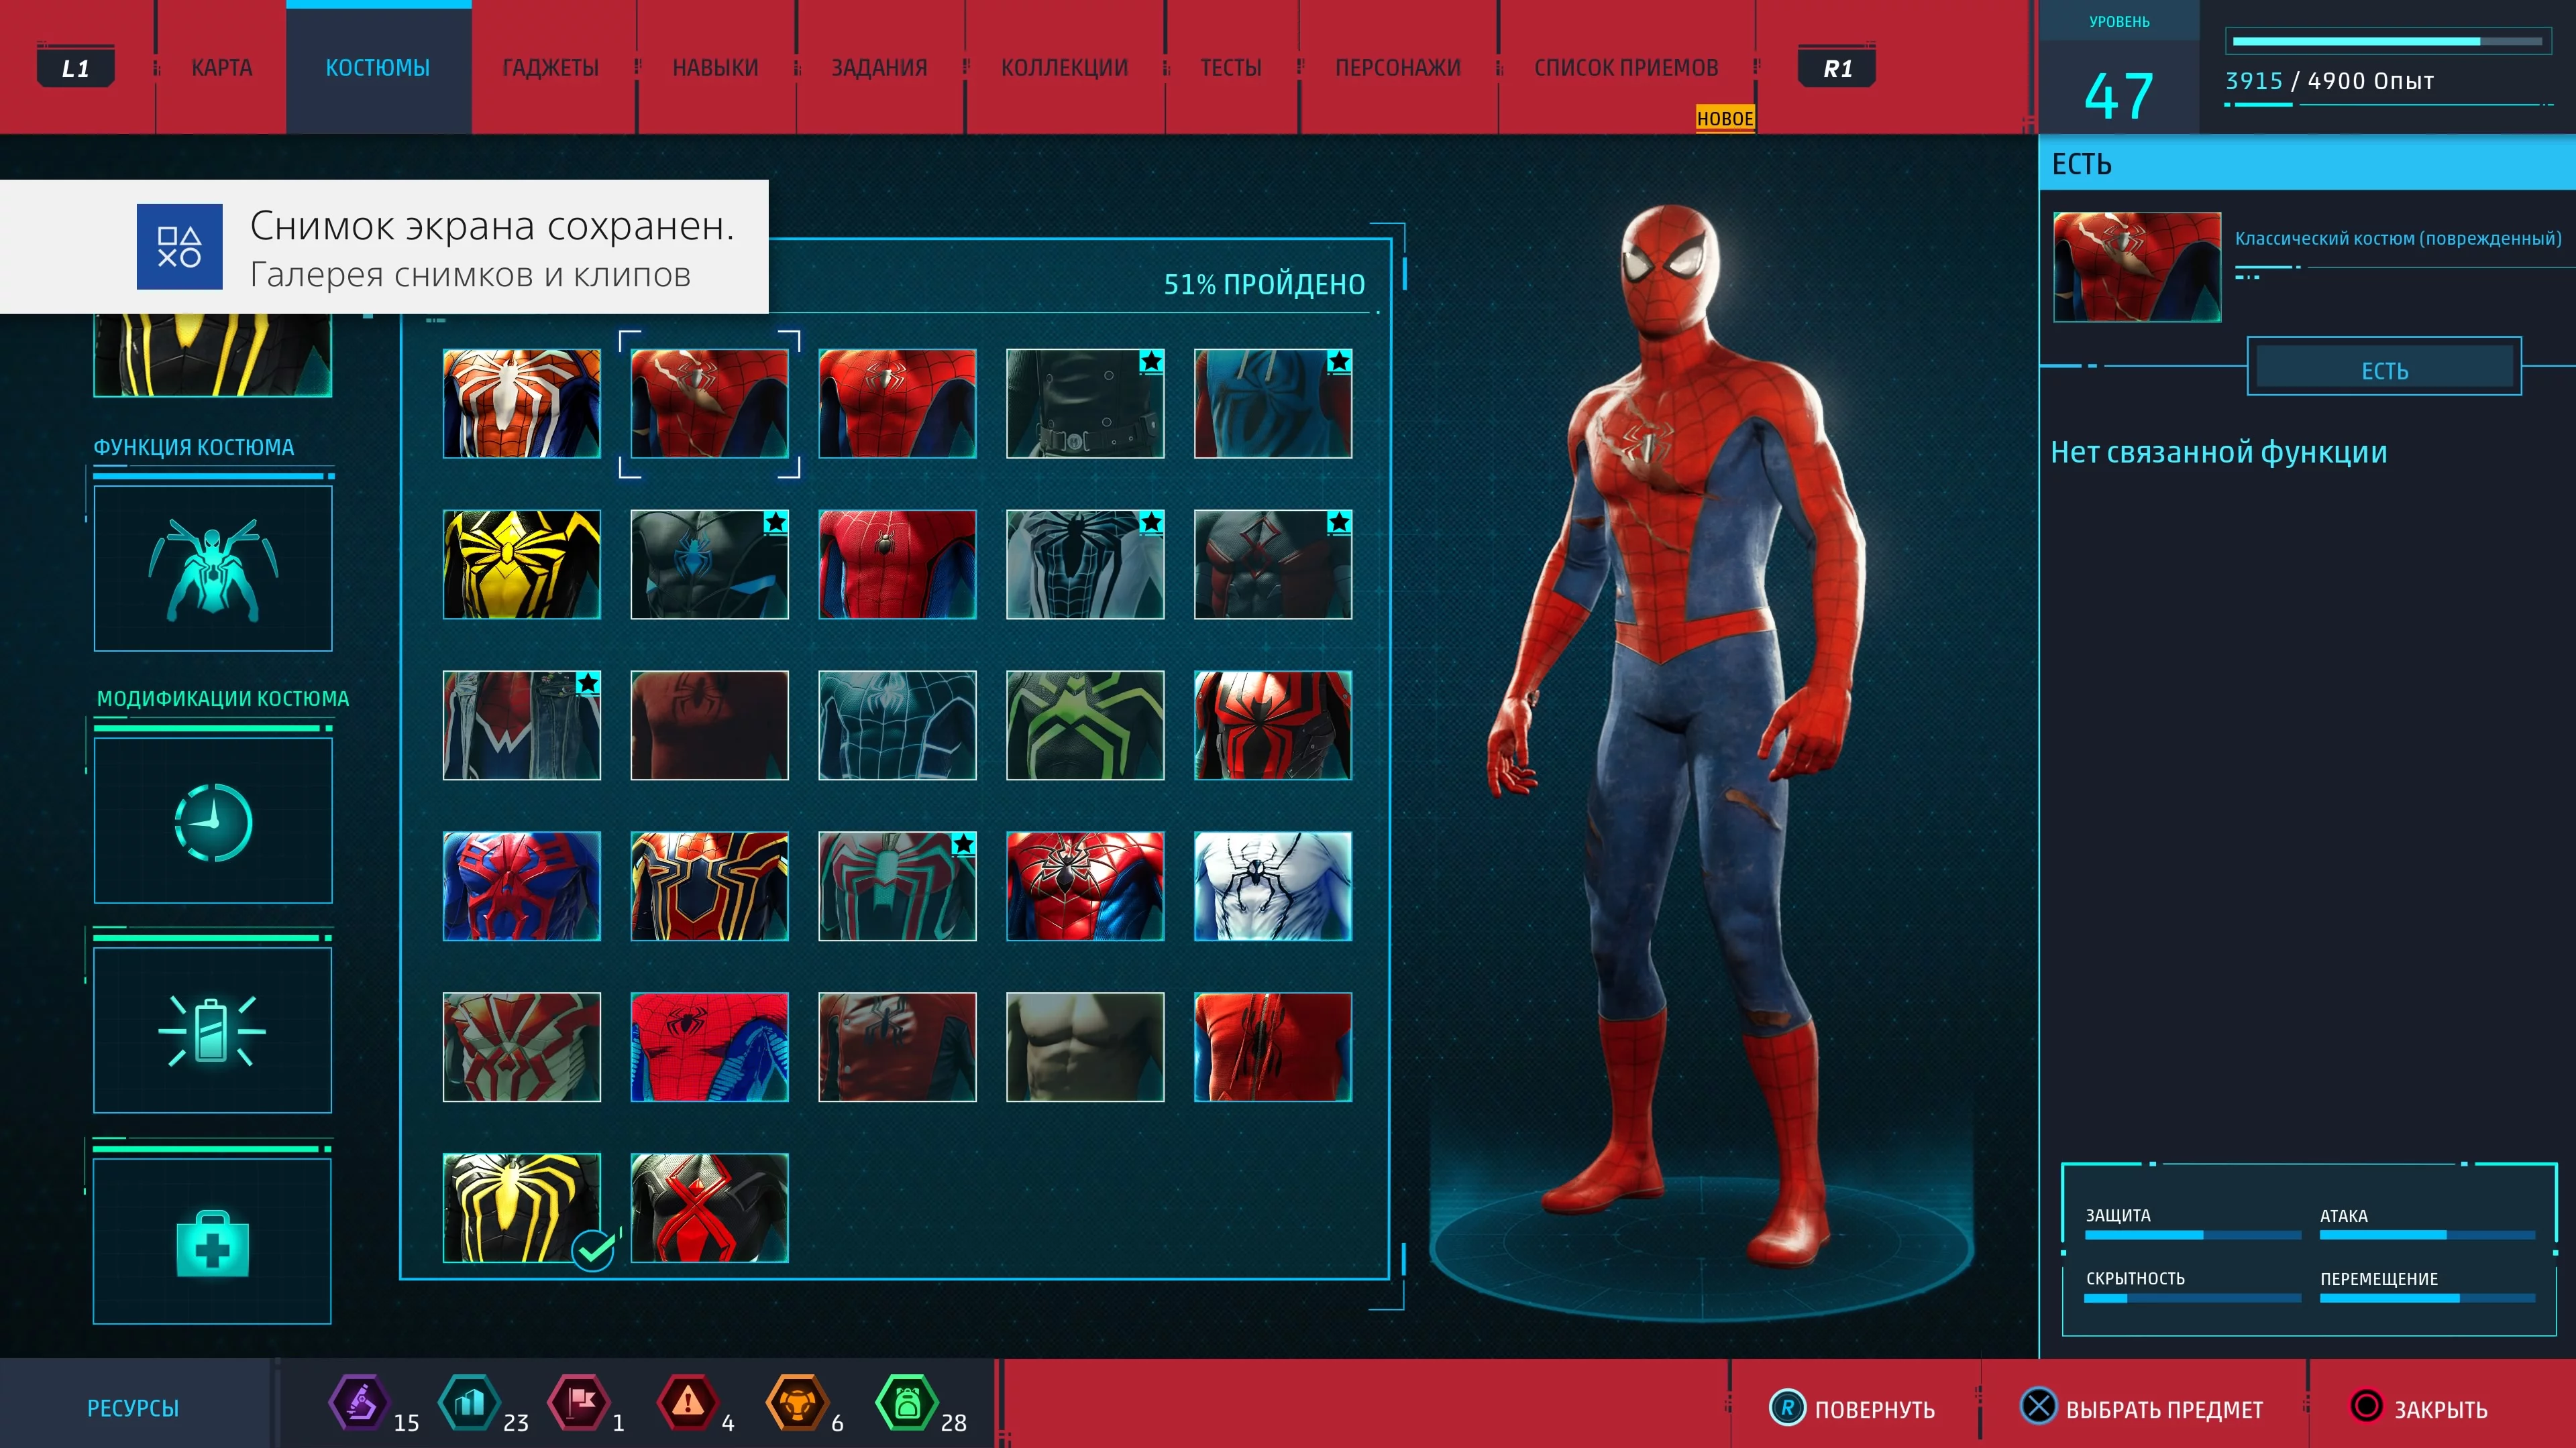Open the clock suit mod slot

tap(213, 821)
